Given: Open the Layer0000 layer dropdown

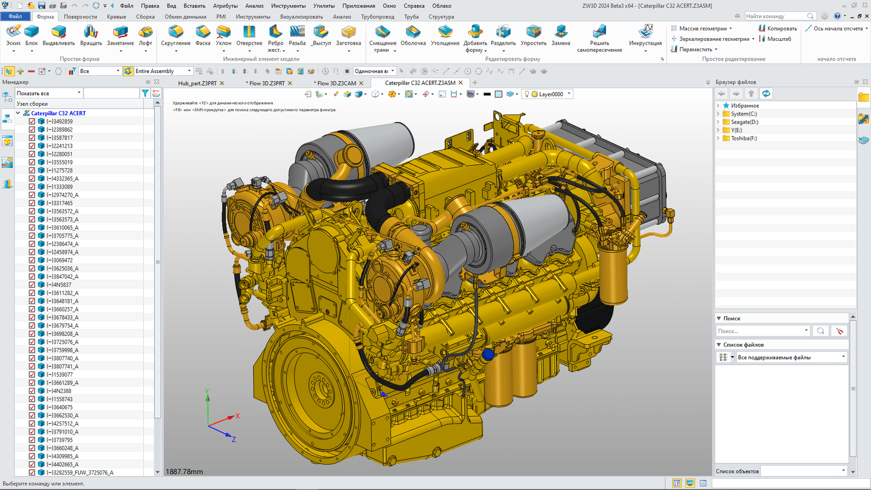Looking at the screenshot, I should [x=569, y=94].
